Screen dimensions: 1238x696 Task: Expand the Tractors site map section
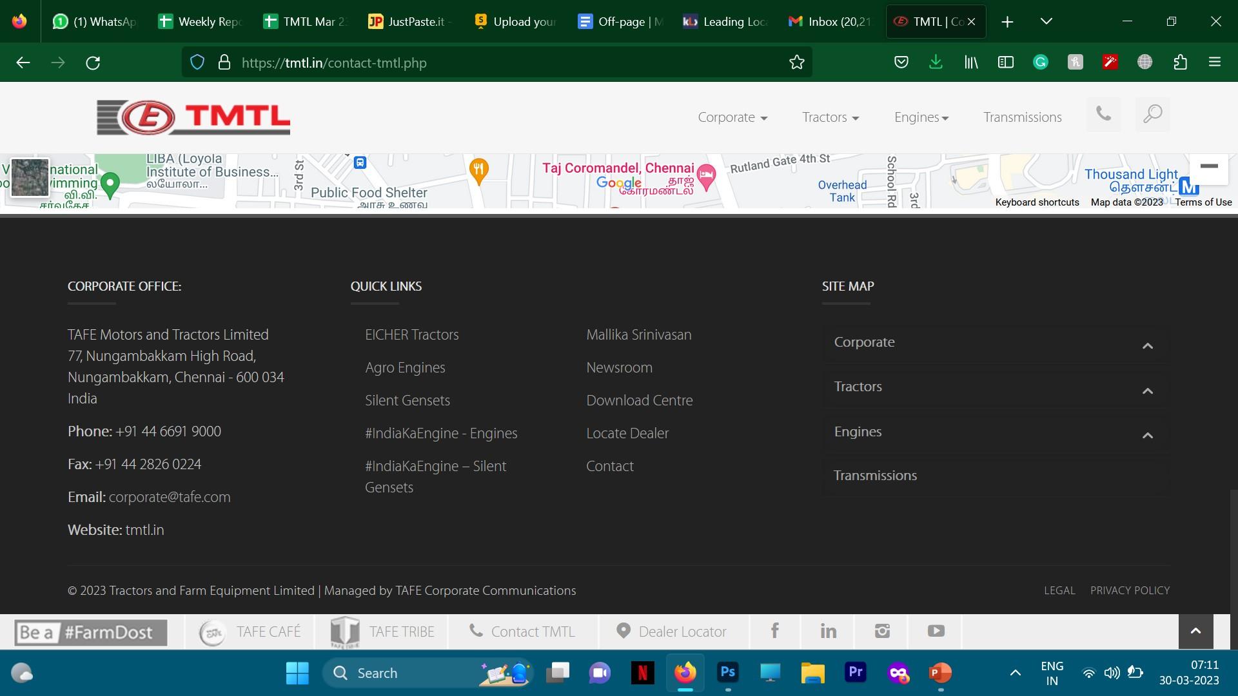tap(1147, 391)
